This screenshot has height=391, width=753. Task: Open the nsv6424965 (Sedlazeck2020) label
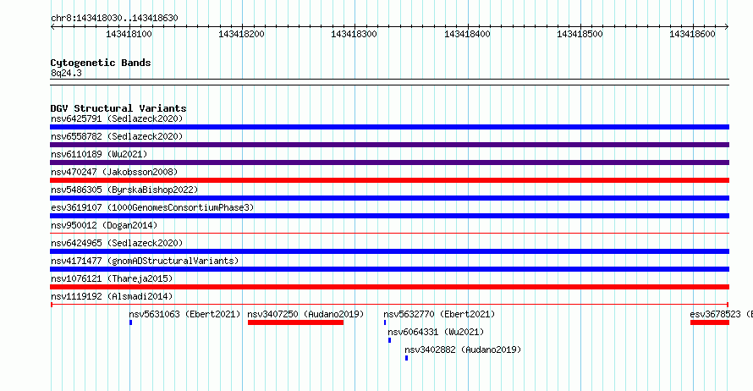pyautogui.click(x=117, y=243)
